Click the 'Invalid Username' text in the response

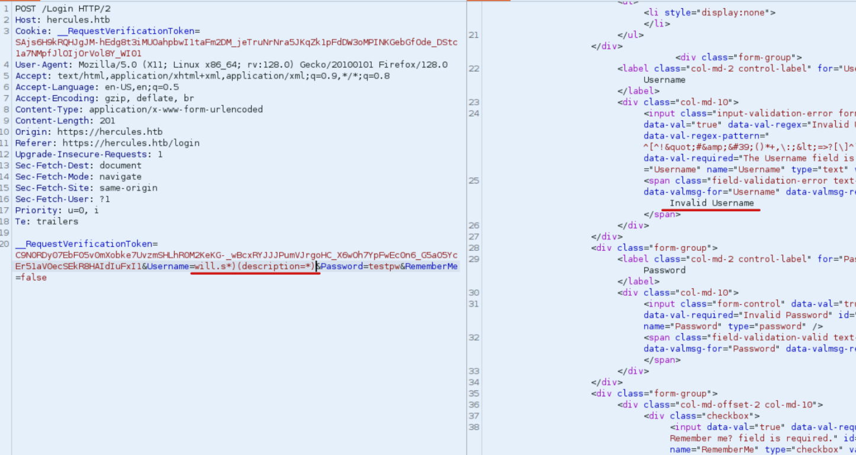pos(712,204)
